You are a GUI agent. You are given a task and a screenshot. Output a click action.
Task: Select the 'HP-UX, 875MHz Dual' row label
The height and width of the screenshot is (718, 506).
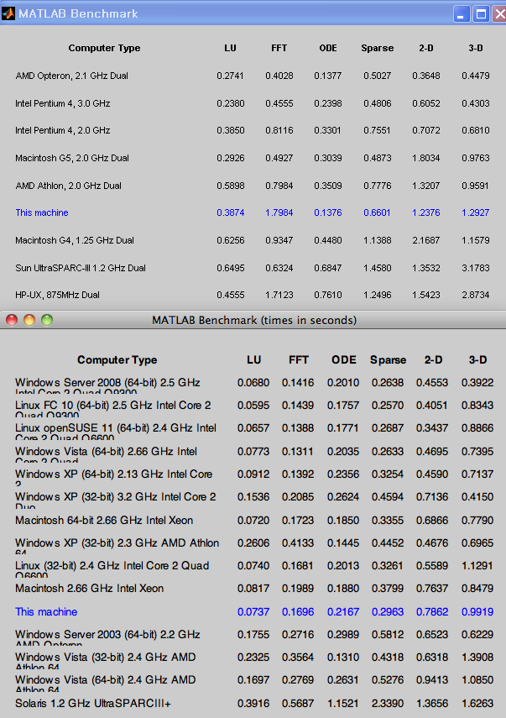click(x=57, y=295)
